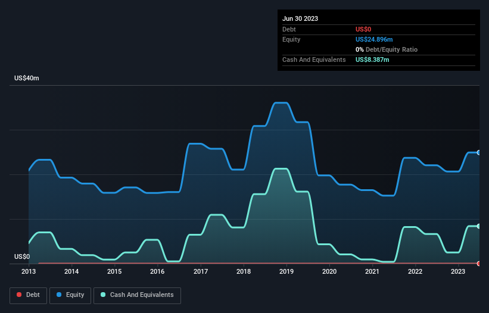The width and height of the screenshot is (489, 313).
Task: Click the Debt row label in tooltip
Action: click(289, 29)
